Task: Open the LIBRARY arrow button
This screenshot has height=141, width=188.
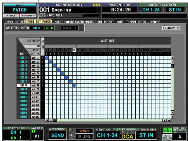Action: click(171, 28)
